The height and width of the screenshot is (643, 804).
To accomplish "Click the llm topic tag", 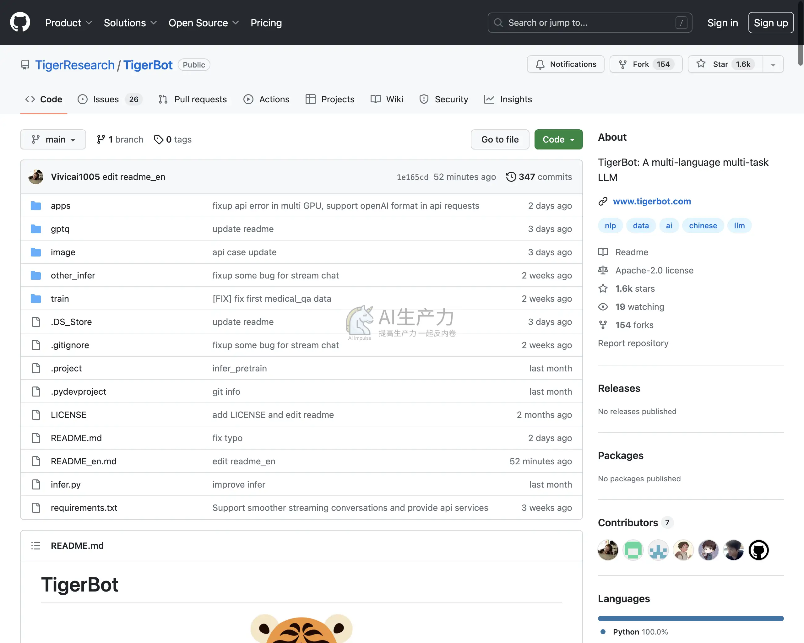I will 739,225.
